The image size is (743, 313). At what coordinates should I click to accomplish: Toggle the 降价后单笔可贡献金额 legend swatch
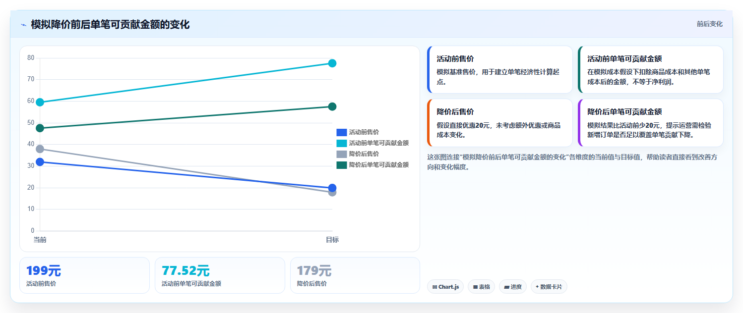(x=341, y=165)
